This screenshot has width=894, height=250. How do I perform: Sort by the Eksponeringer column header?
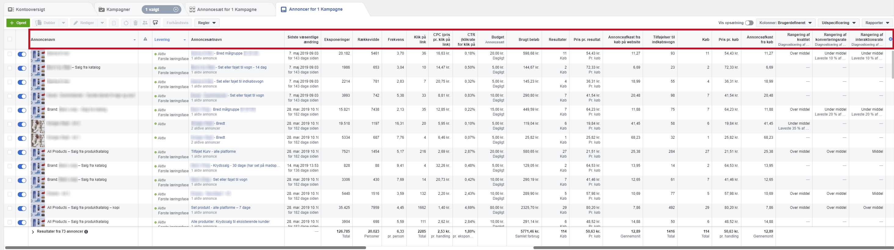337,40
